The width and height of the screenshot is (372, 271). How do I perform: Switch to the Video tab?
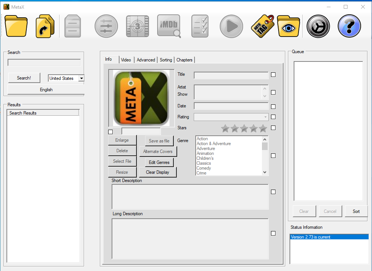(126, 60)
